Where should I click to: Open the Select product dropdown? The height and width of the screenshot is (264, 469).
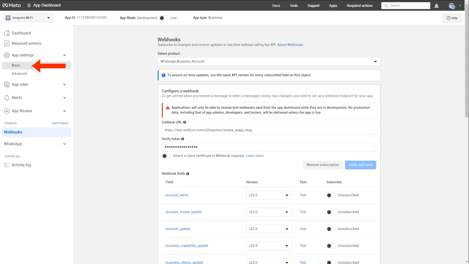pos(268,61)
